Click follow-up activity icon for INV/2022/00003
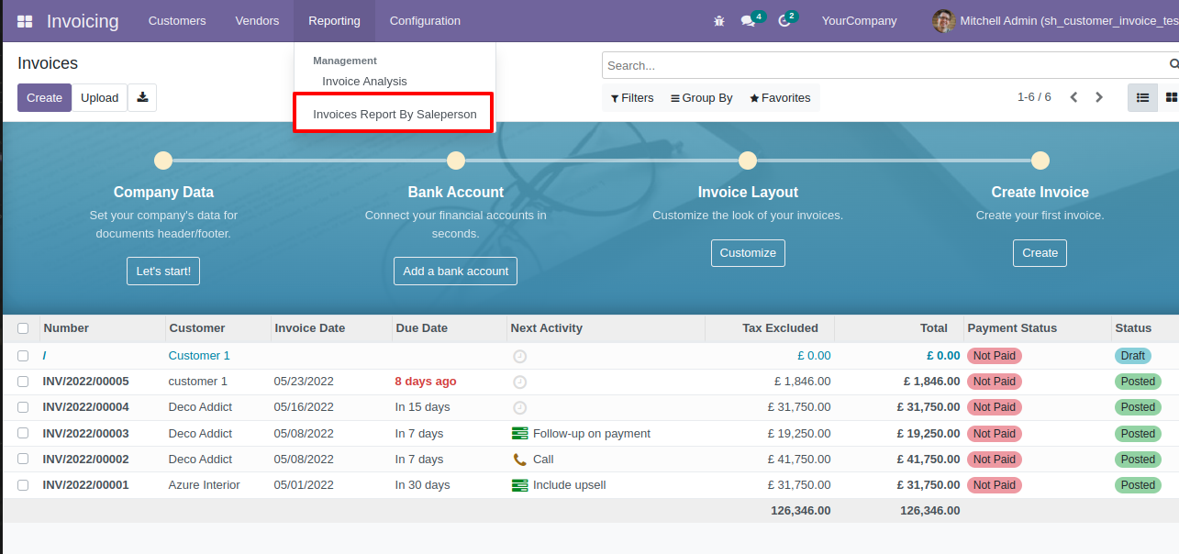The image size is (1179, 554). [519, 434]
